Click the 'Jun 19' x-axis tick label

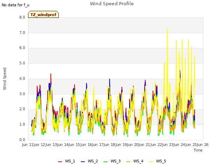(122, 145)
